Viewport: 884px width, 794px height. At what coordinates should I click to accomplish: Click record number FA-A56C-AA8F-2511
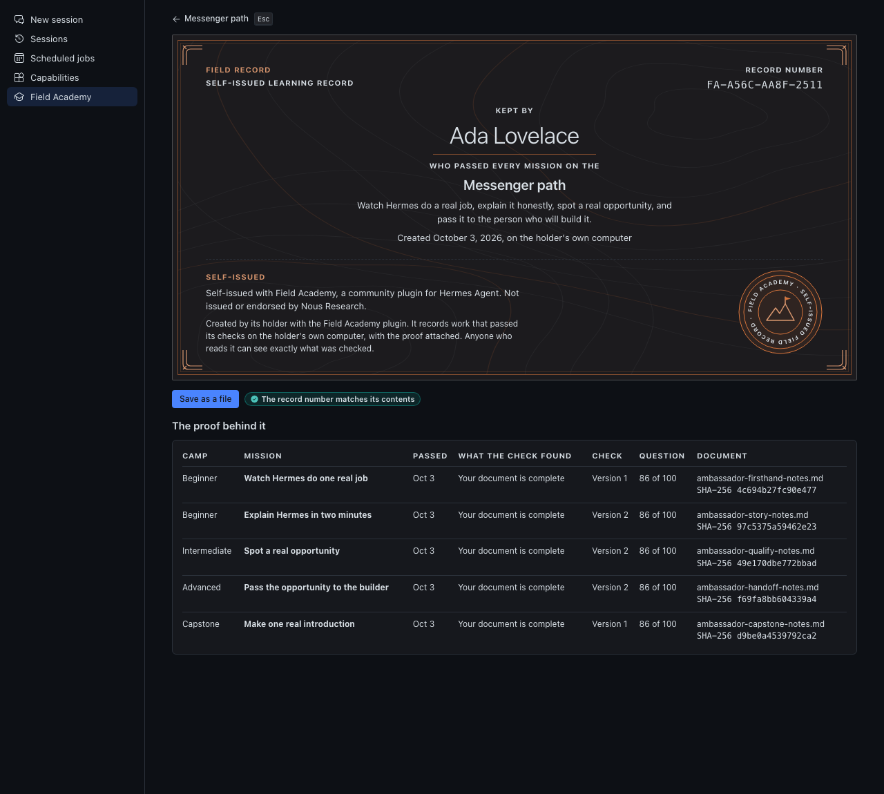click(x=765, y=85)
